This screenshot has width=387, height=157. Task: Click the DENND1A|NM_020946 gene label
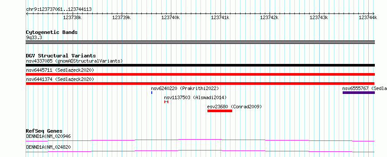pyautogui.click(x=48, y=136)
